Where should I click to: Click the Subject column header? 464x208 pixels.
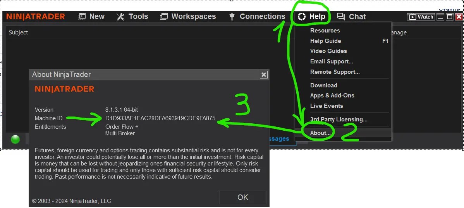click(18, 32)
